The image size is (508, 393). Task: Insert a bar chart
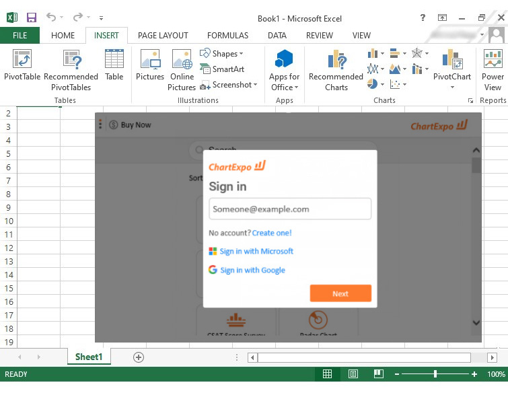(x=398, y=53)
